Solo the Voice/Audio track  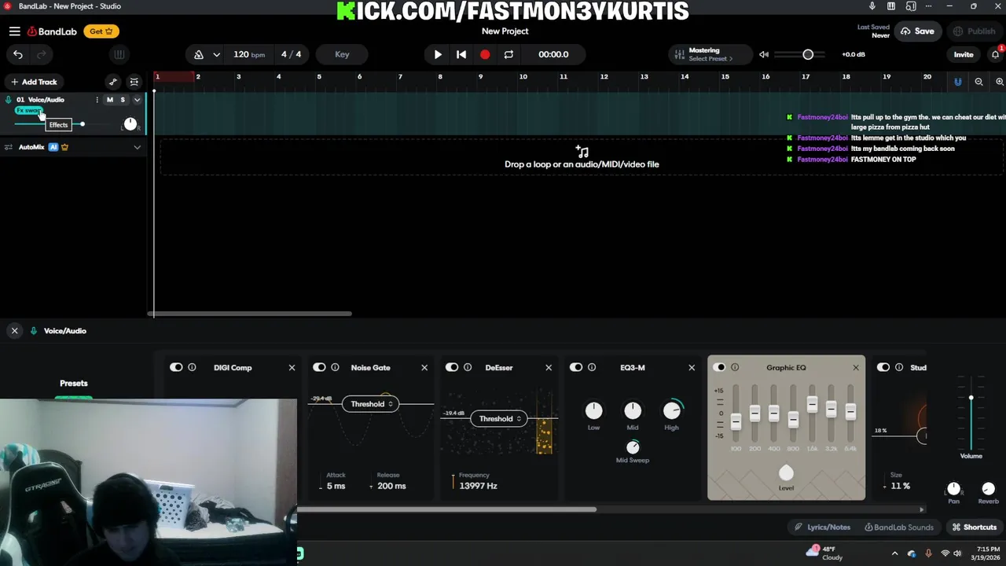[123, 100]
